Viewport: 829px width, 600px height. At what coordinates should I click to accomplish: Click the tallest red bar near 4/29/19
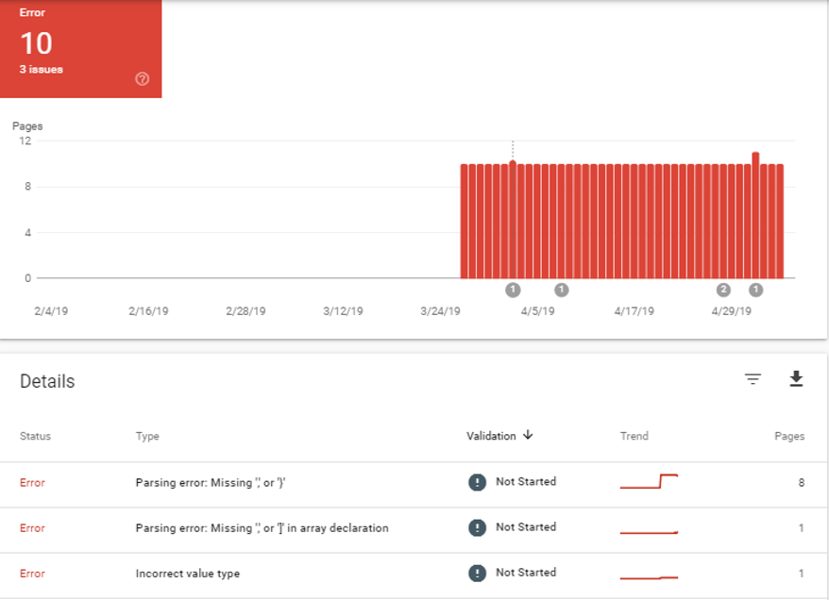[x=755, y=215]
